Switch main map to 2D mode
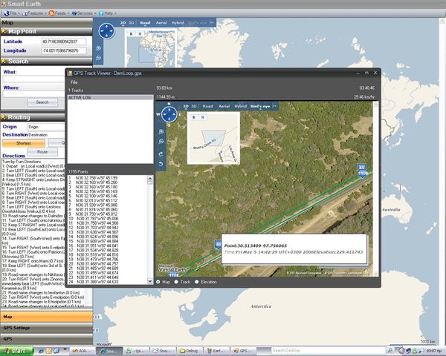Screen dimensions: 446x356 coord(123,23)
